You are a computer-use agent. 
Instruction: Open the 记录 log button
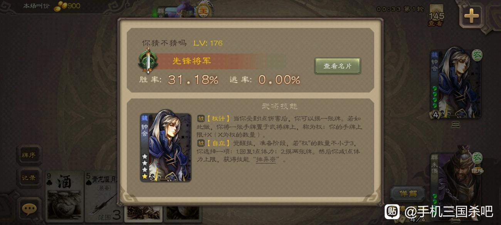[29, 178]
